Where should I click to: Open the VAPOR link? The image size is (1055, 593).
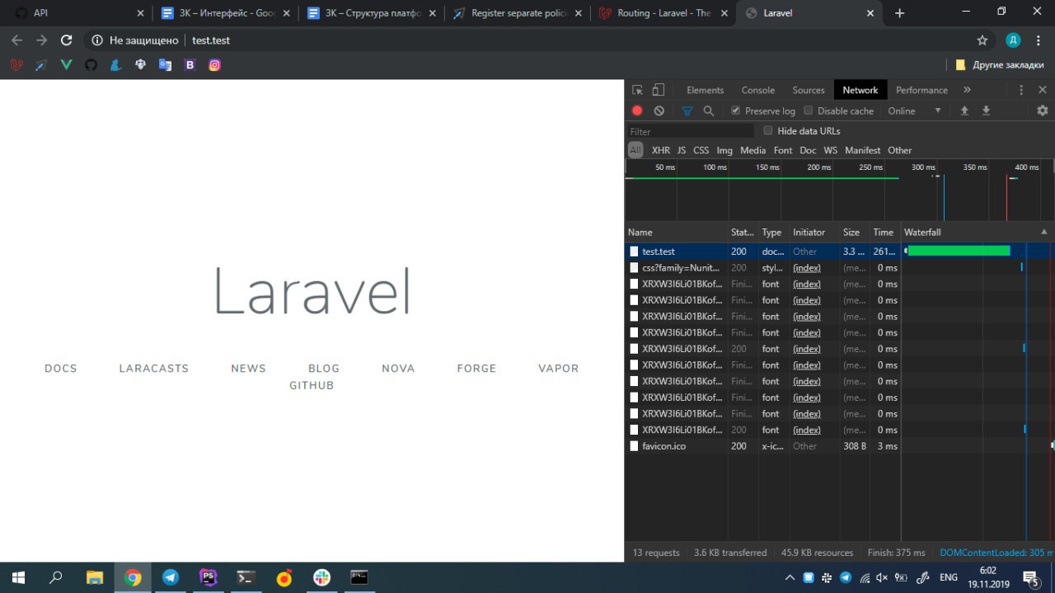click(559, 369)
